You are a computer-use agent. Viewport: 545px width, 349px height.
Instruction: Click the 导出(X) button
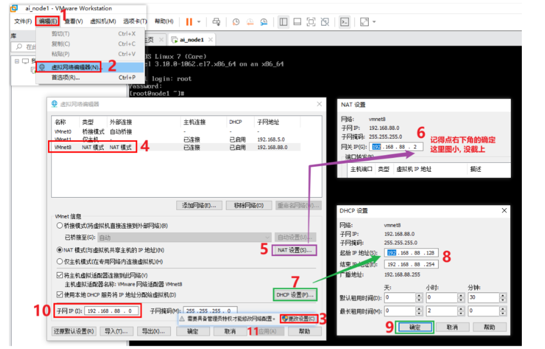(154, 331)
